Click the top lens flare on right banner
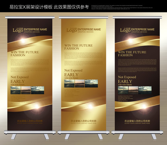Image resolution: width=167 pixels, height=145 pixels. [x=130, y=40]
